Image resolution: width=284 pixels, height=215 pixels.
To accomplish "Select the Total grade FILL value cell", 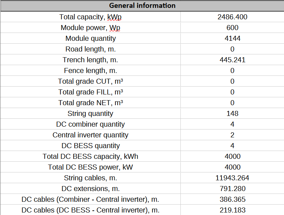I will (x=233, y=92).
